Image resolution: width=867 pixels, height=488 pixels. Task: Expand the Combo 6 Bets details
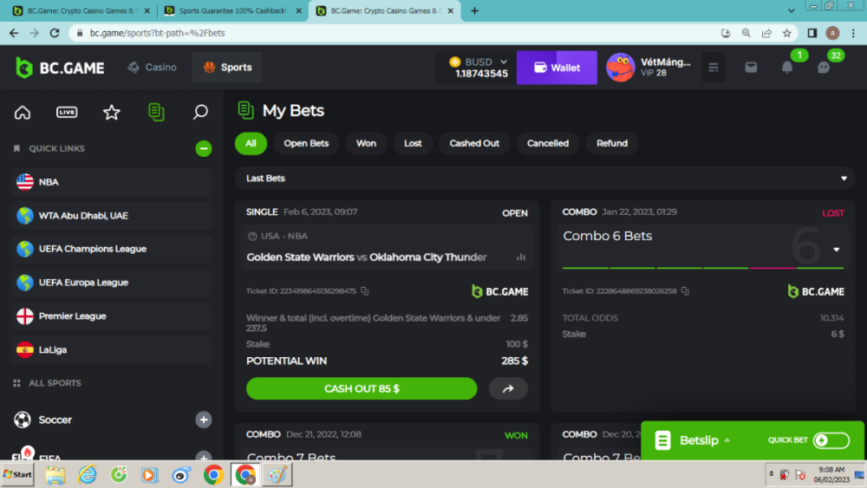(x=836, y=250)
